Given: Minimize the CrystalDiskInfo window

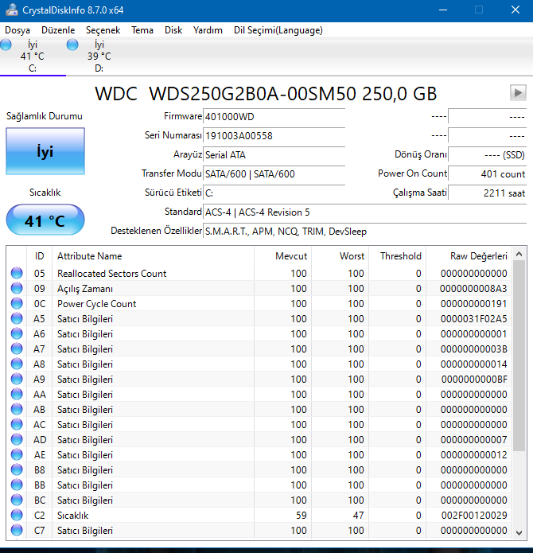Looking at the screenshot, I should [443, 10].
